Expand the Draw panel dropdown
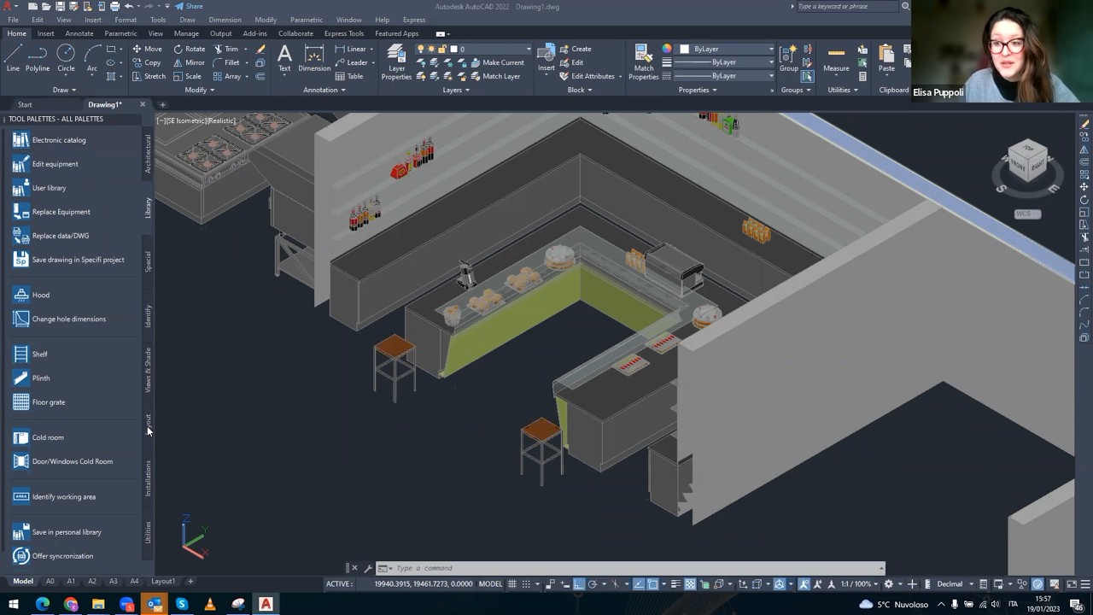This screenshot has width=1093, height=615. click(x=65, y=90)
